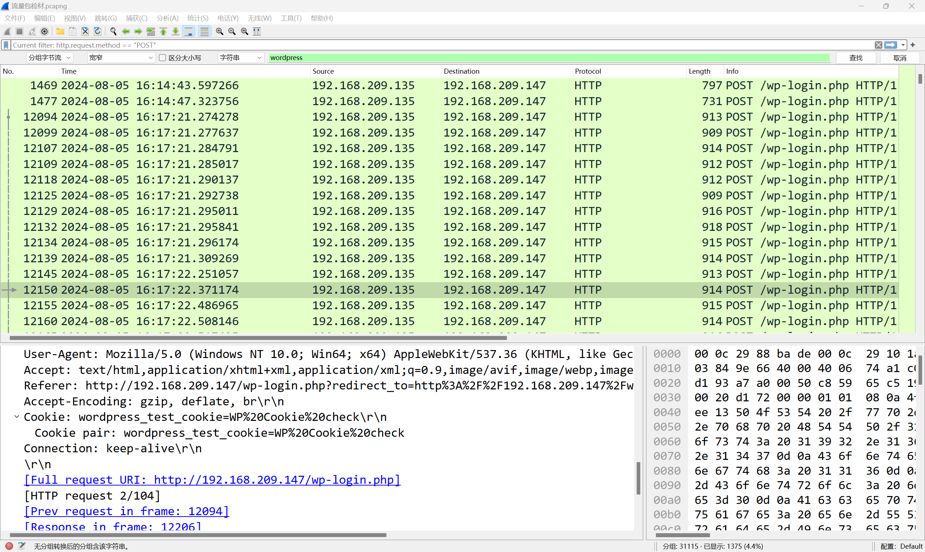Sort by the Time column header

tap(185, 71)
